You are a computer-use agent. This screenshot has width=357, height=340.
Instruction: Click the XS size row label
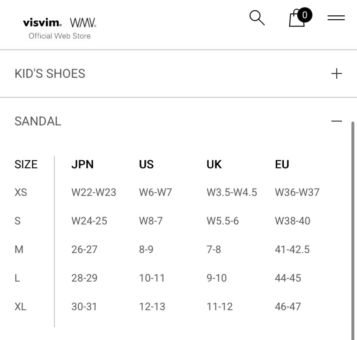pyautogui.click(x=21, y=192)
